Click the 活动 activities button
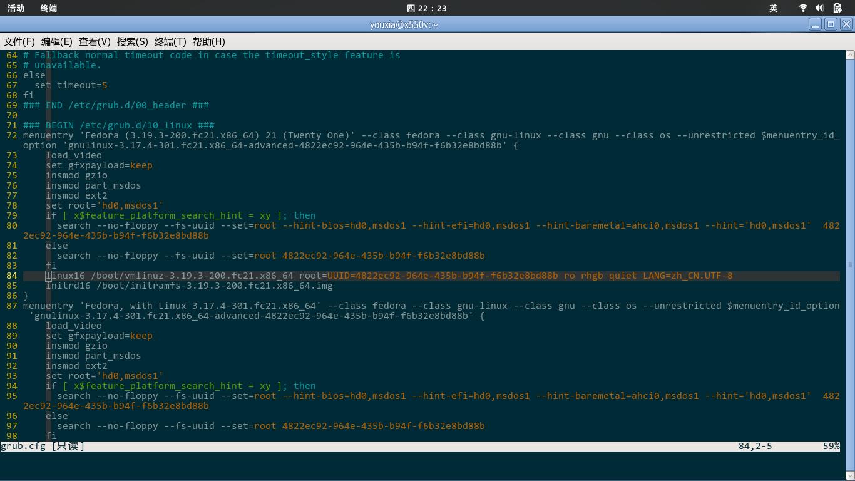The width and height of the screenshot is (855, 481). [x=16, y=8]
